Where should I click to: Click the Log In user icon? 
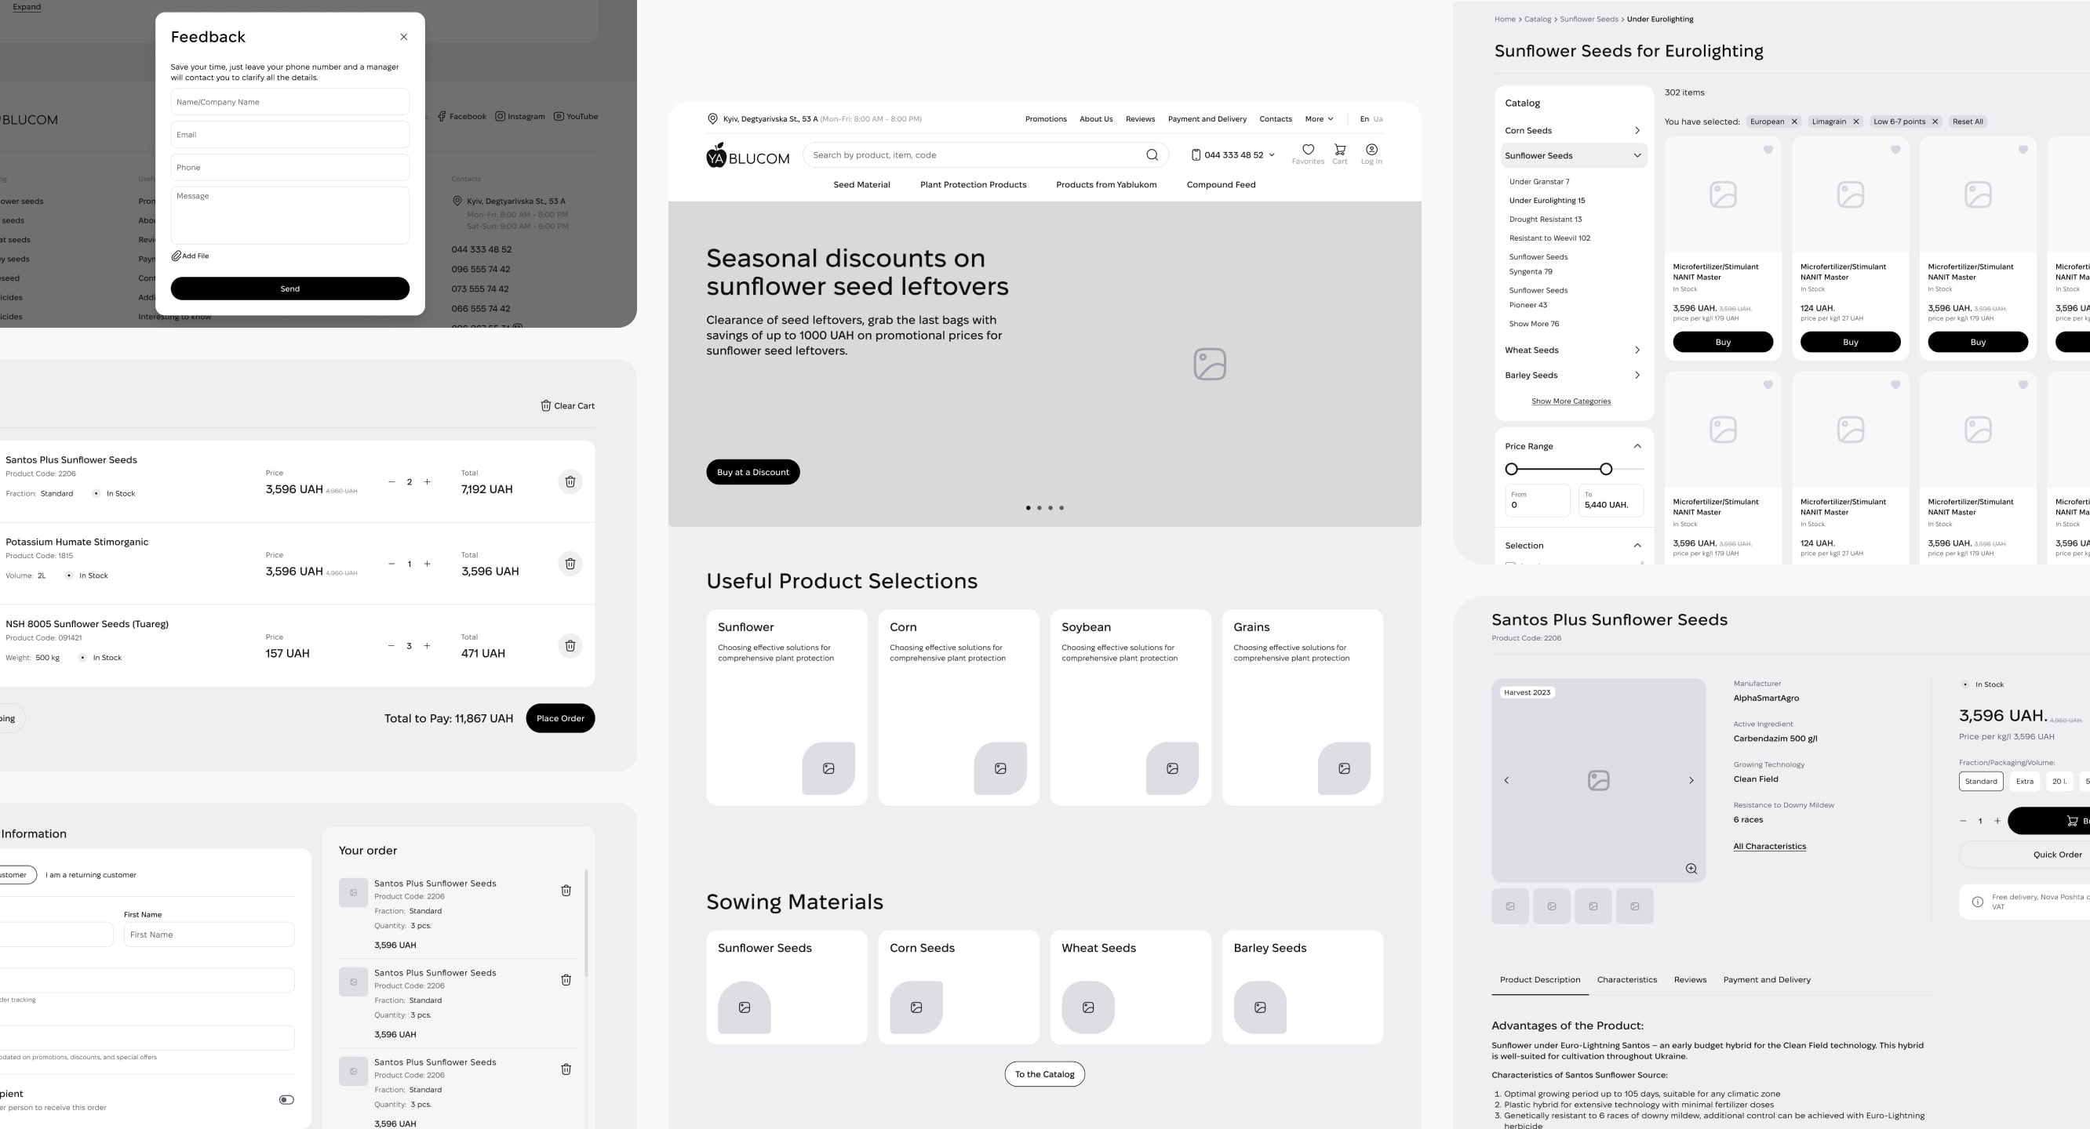pos(1371,150)
